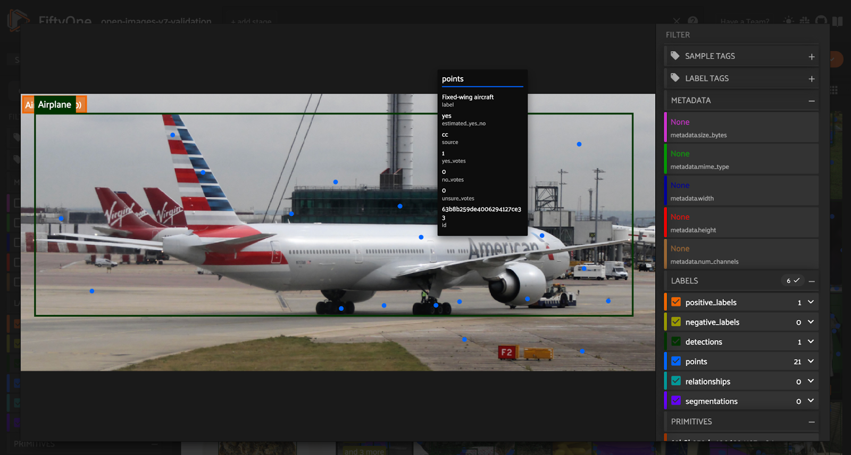Click the METADATA section title
The width and height of the screenshot is (851, 455).
(690, 100)
